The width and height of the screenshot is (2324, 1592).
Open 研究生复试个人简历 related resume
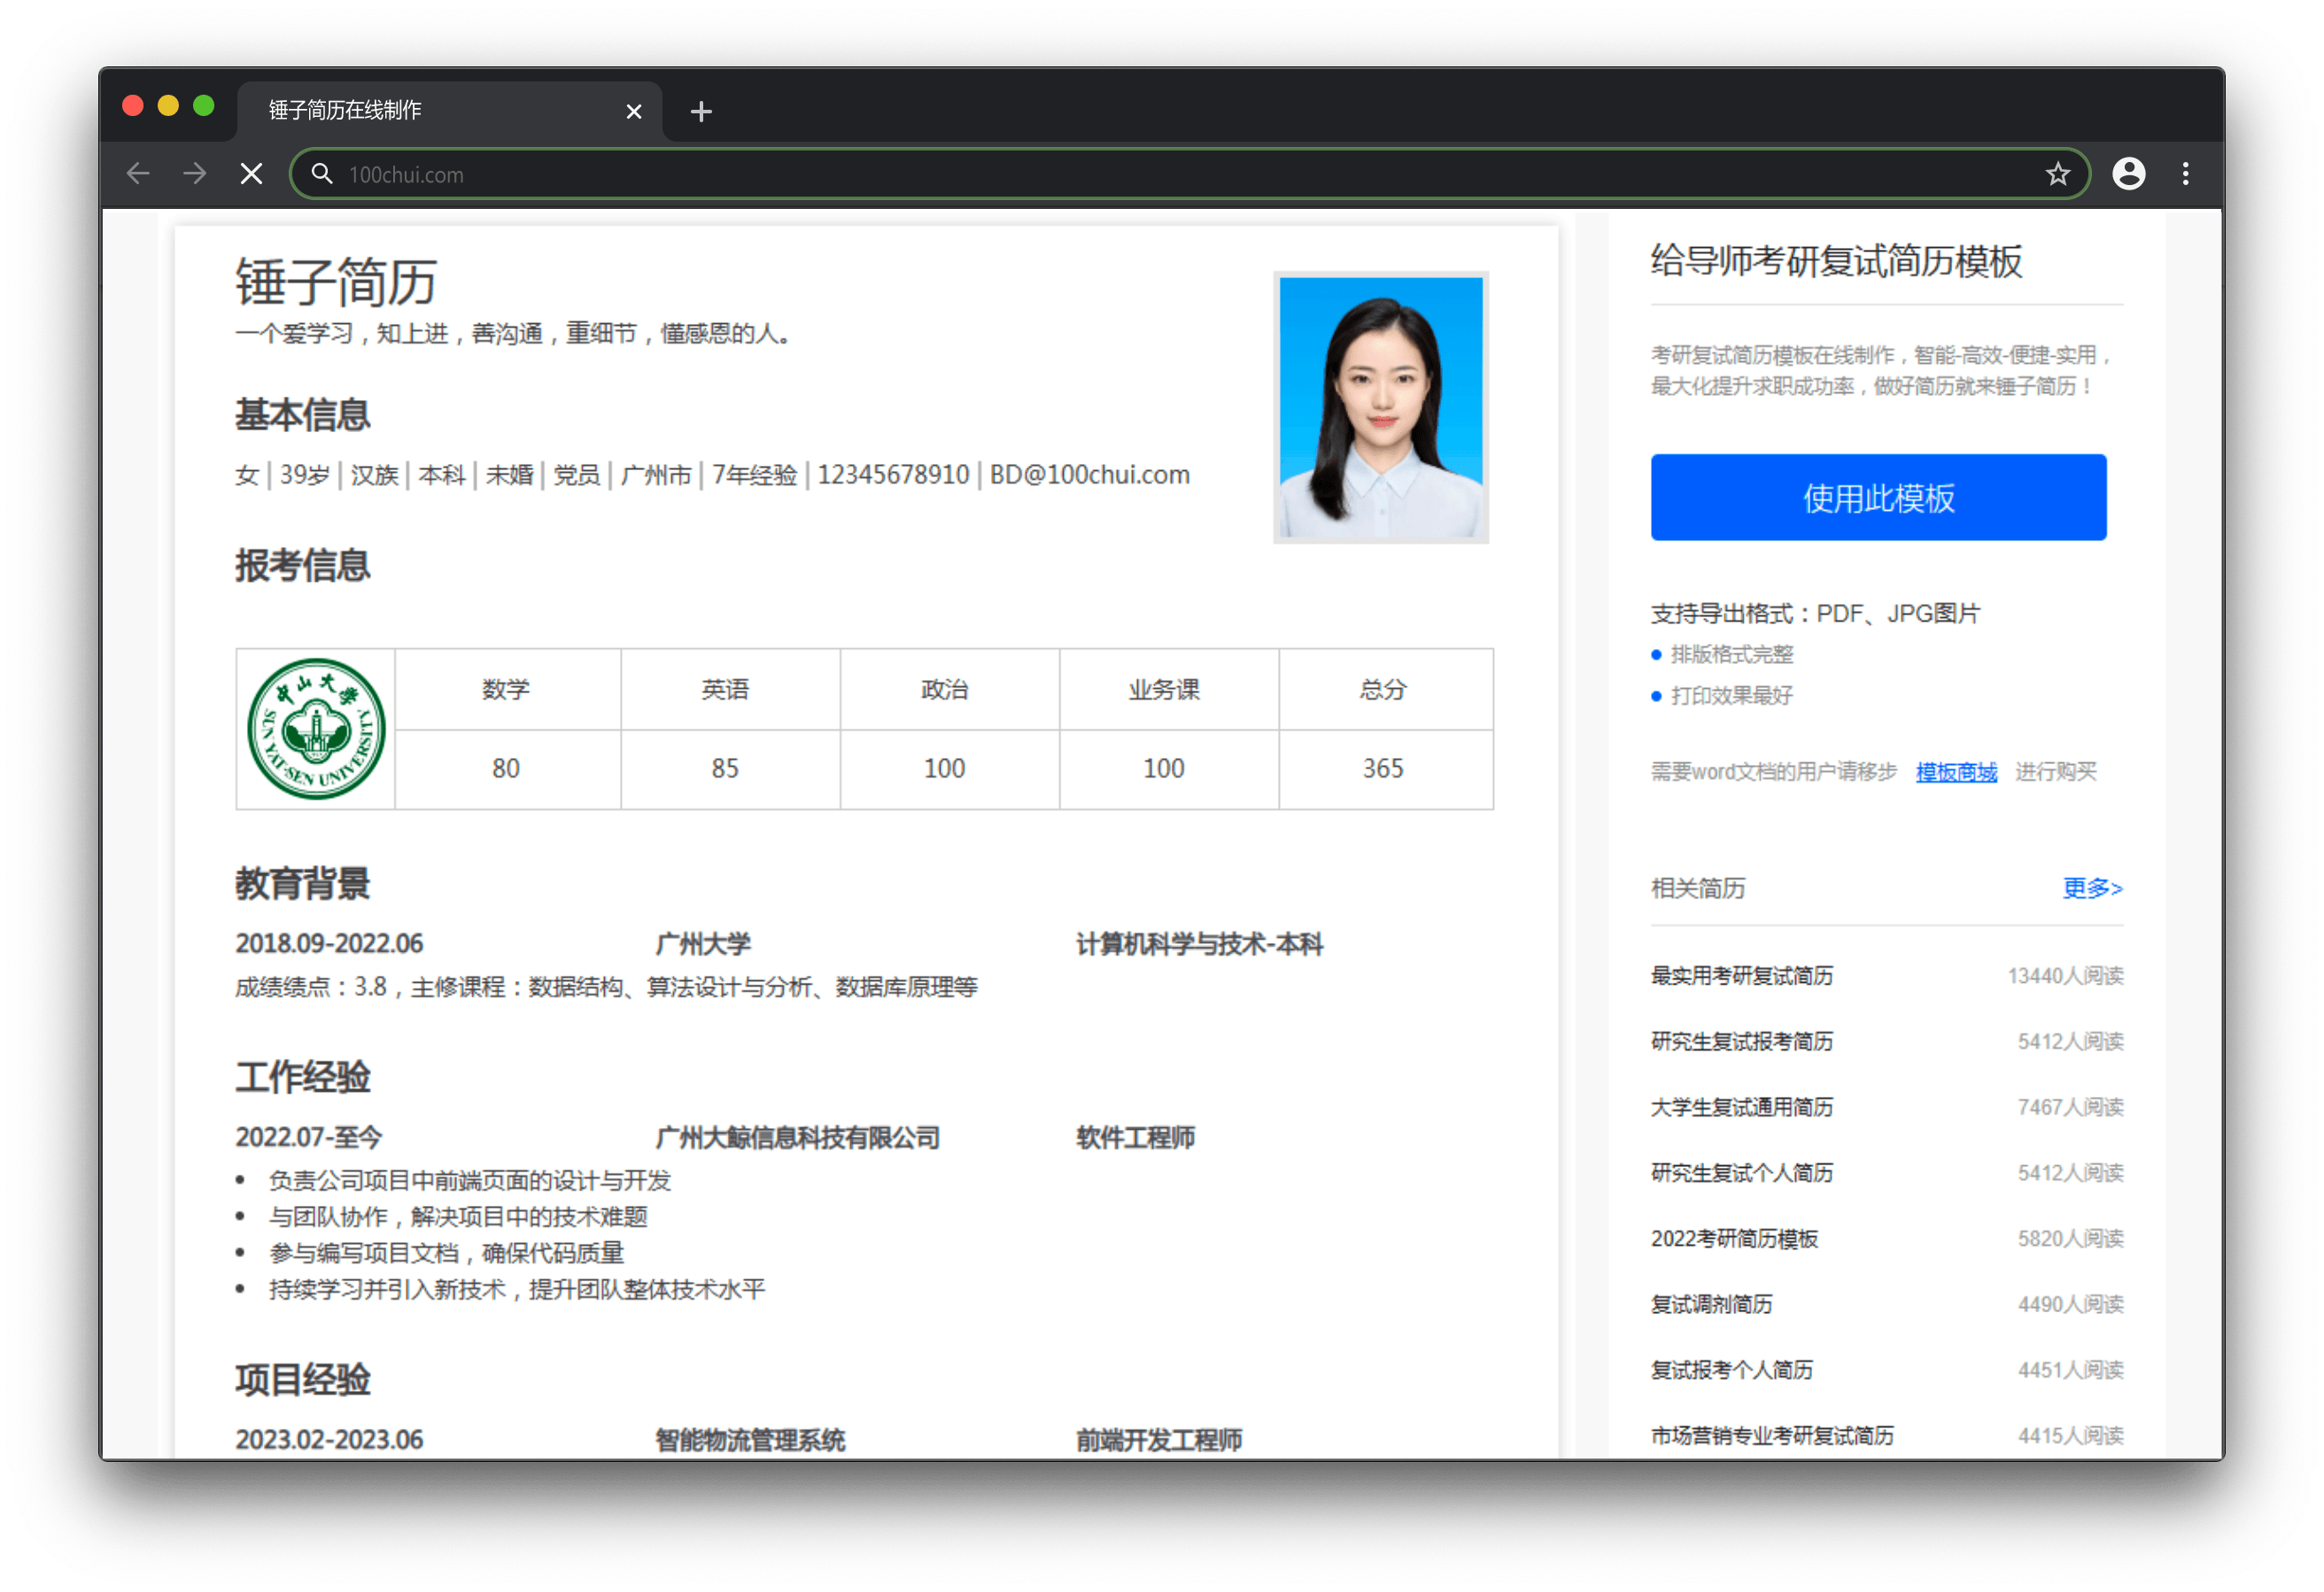point(1741,1172)
